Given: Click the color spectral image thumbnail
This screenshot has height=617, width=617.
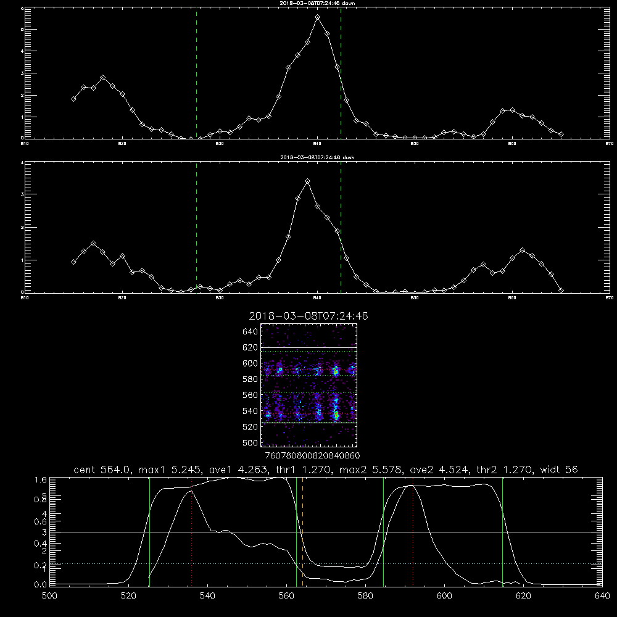Looking at the screenshot, I should [308, 385].
